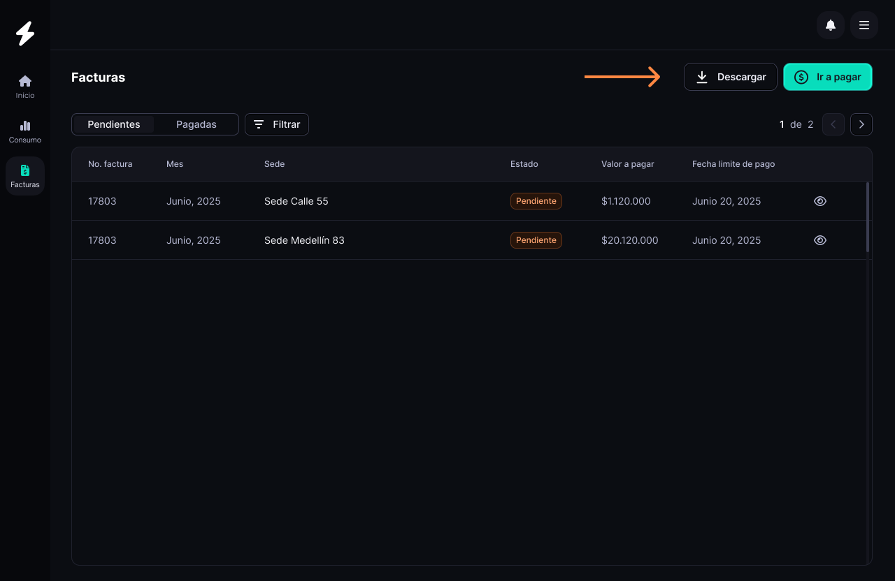Click the Descargar button
This screenshot has width=895, height=581.
point(731,77)
